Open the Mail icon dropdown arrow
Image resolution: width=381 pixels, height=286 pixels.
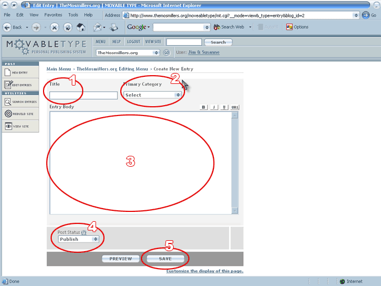[x=104, y=27]
